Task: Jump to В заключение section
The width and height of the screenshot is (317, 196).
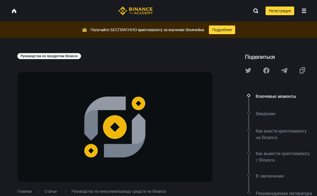Action: pos(270,176)
